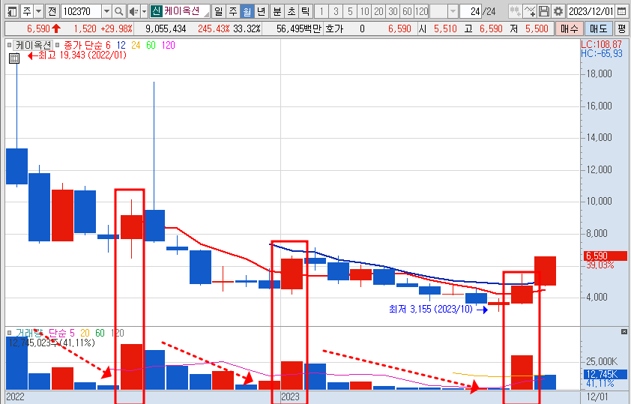Open the custom interval dropdown
631x404 pixels.
click(x=453, y=11)
